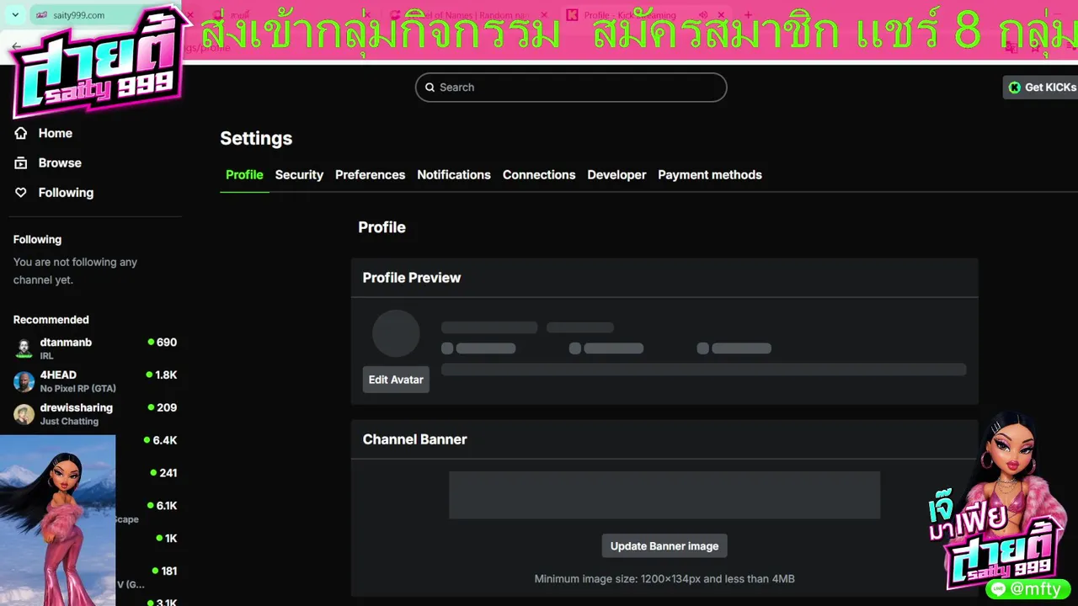Open dtanmanb channel avatar

tap(24, 348)
